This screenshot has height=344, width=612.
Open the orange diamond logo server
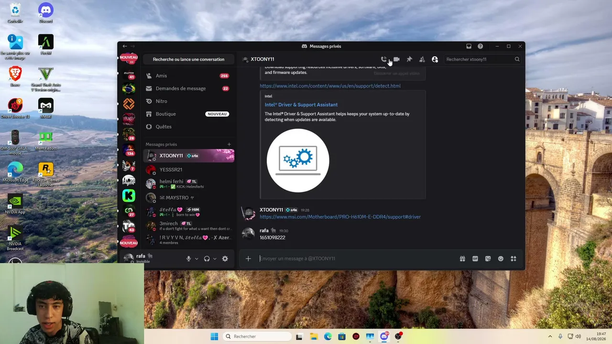129,104
